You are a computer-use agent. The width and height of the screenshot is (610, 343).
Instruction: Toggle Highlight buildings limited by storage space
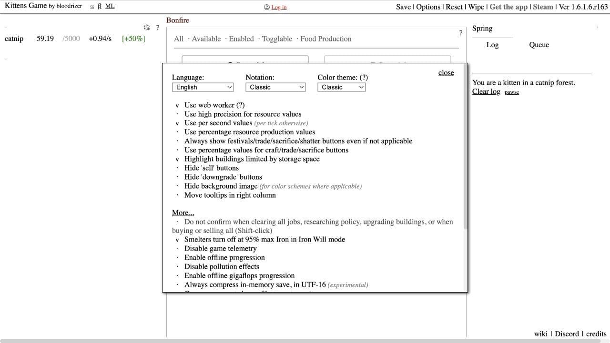pyautogui.click(x=247, y=159)
